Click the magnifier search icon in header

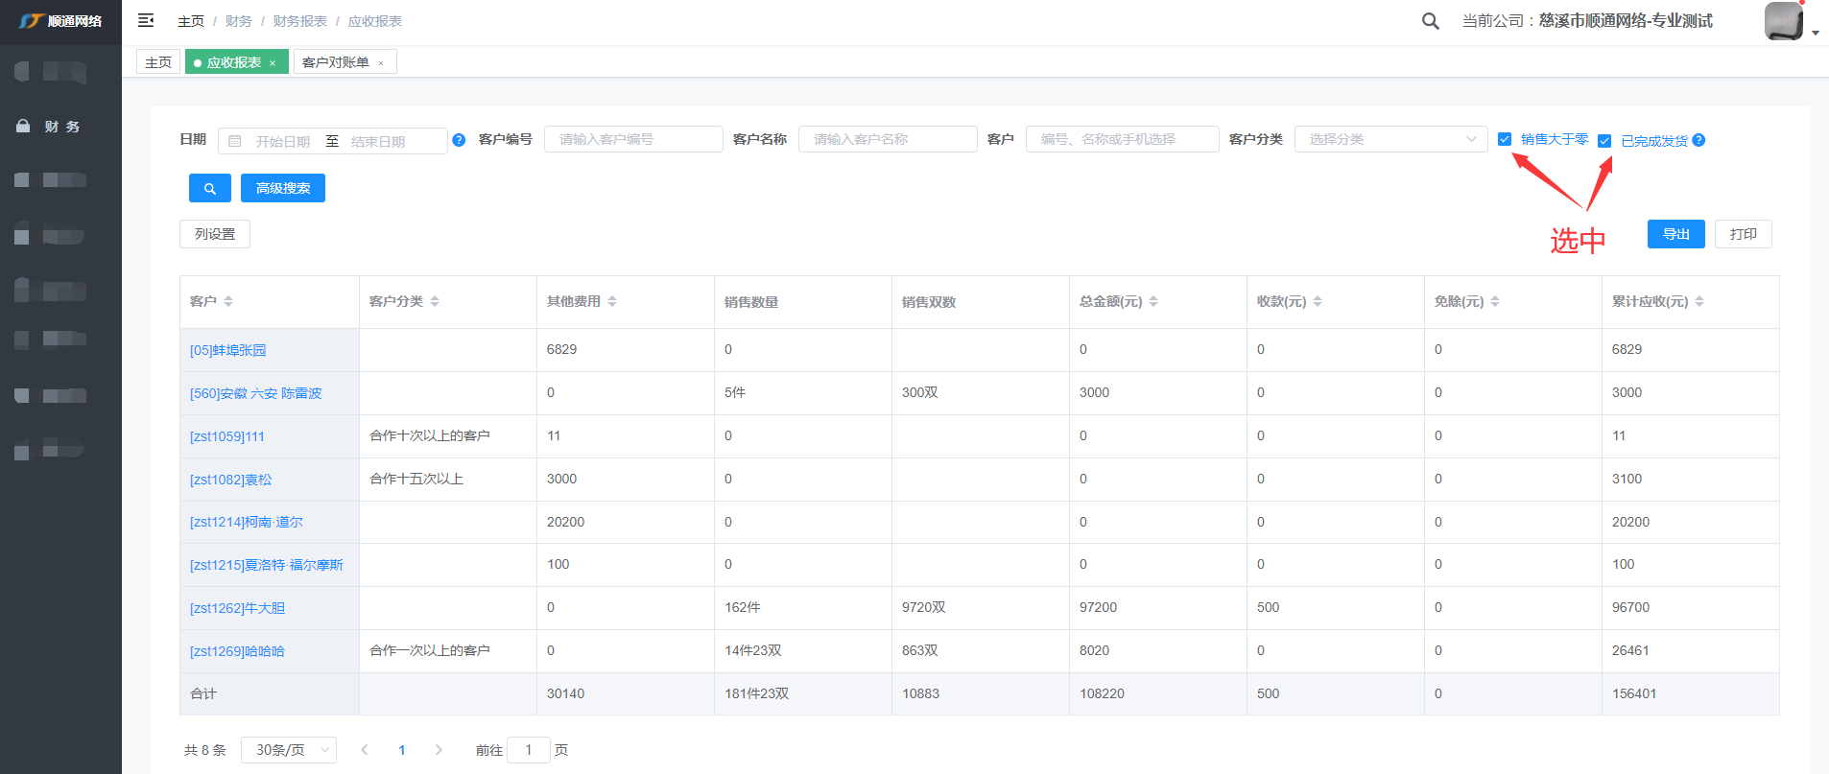pos(1430,21)
